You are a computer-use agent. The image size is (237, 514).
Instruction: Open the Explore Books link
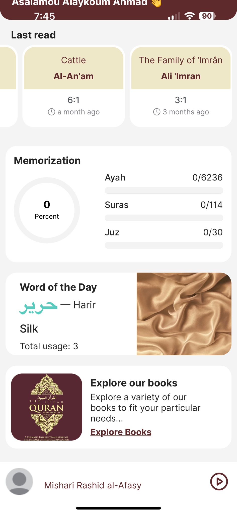(x=121, y=432)
